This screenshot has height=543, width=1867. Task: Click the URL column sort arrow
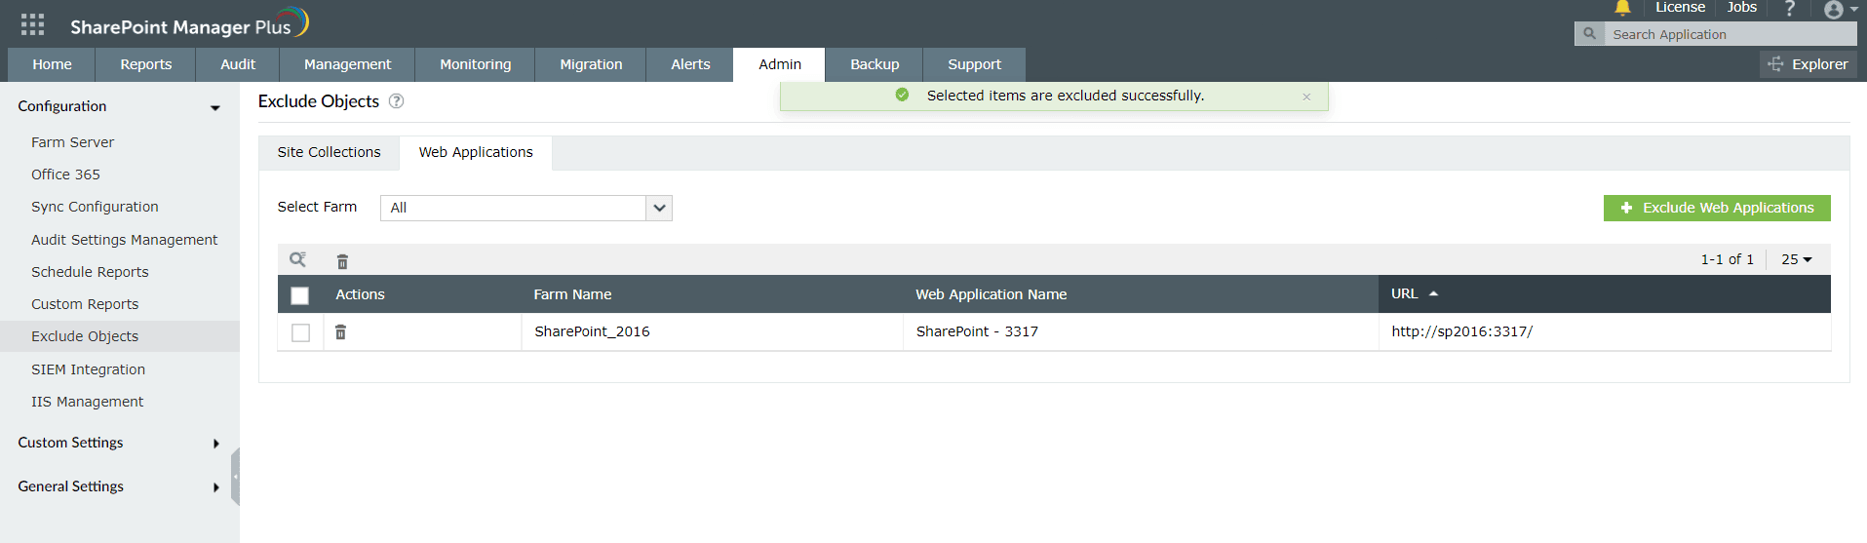point(1433,293)
